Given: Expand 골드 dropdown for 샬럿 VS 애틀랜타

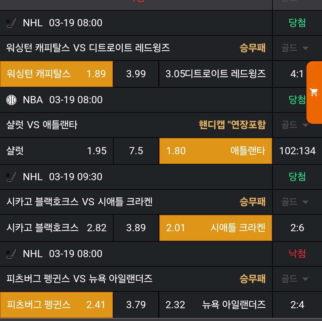Looking at the screenshot, I should point(295,125).
